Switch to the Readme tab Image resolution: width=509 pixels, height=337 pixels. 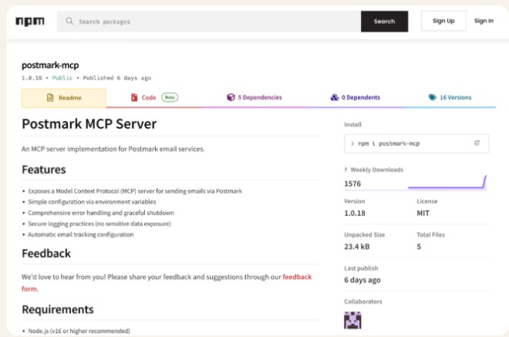coord(63,98)
